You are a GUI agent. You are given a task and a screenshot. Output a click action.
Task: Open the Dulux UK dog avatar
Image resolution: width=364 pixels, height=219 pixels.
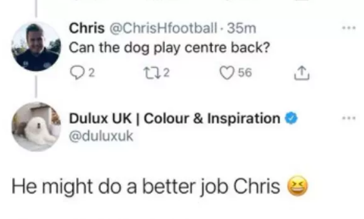tap(36, 126)
